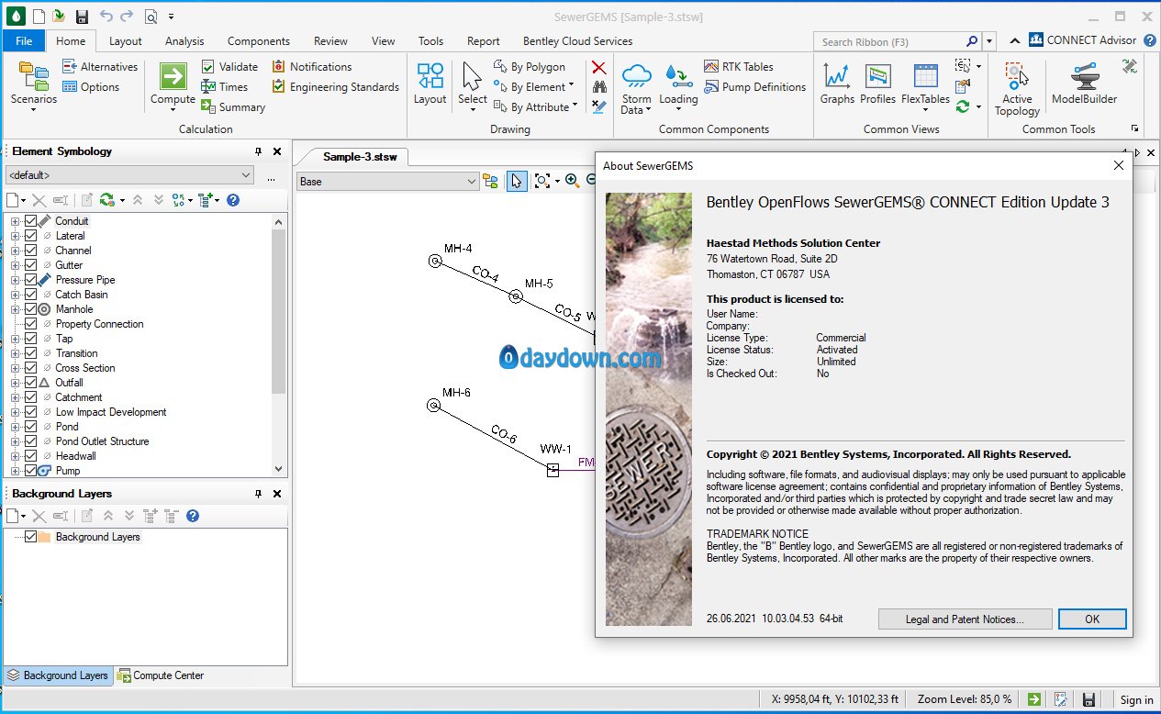Expand the Catchment tree node
The image size is (1161, 714).
pyautogui.click(x=15, y=397)
